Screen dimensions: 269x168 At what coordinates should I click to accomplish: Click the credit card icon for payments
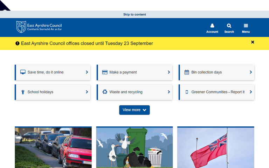tap(104, 72)
